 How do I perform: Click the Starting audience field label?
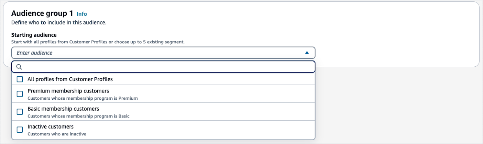34,35
